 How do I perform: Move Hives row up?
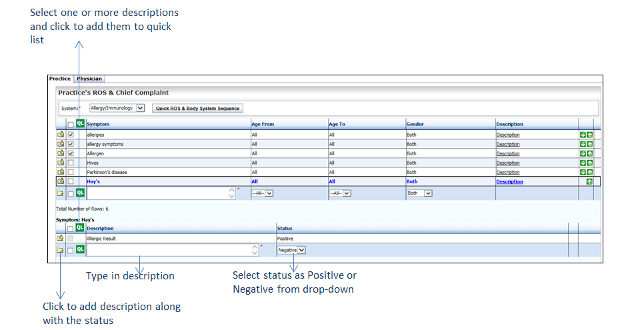(x=589, y=163)
